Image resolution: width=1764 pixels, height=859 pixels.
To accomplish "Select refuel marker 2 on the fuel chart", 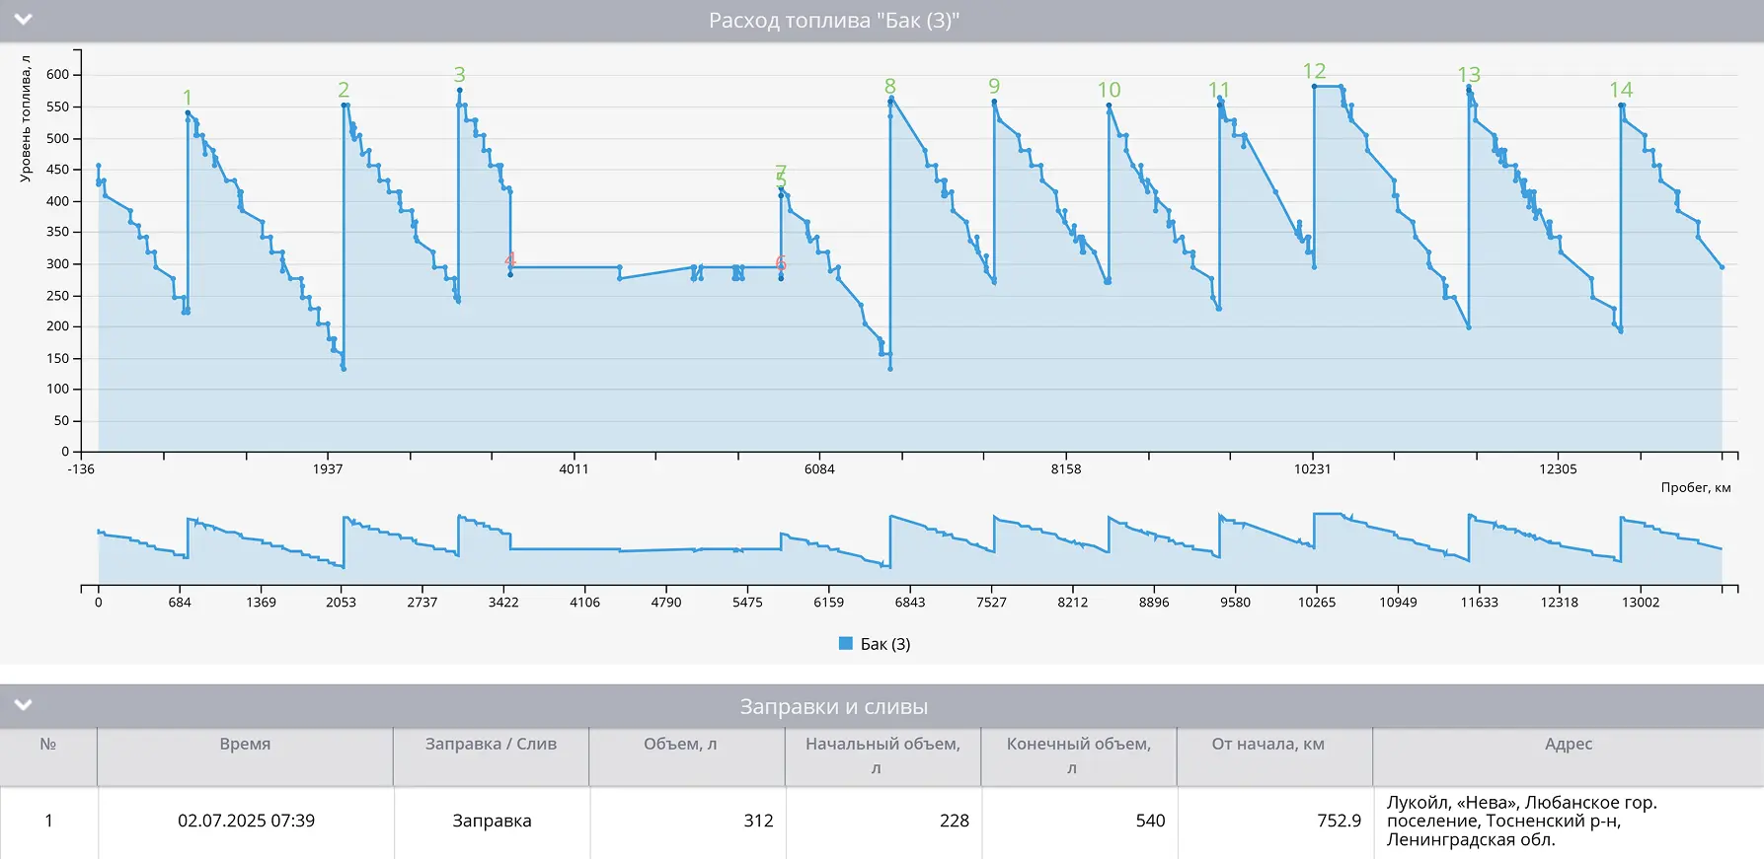I will click(344, 90).
